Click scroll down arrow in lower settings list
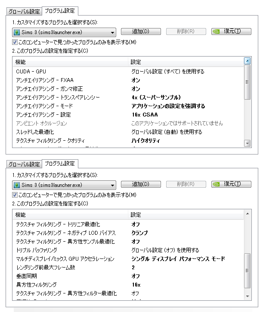This screenshot has height=312, width=263. 248,296
